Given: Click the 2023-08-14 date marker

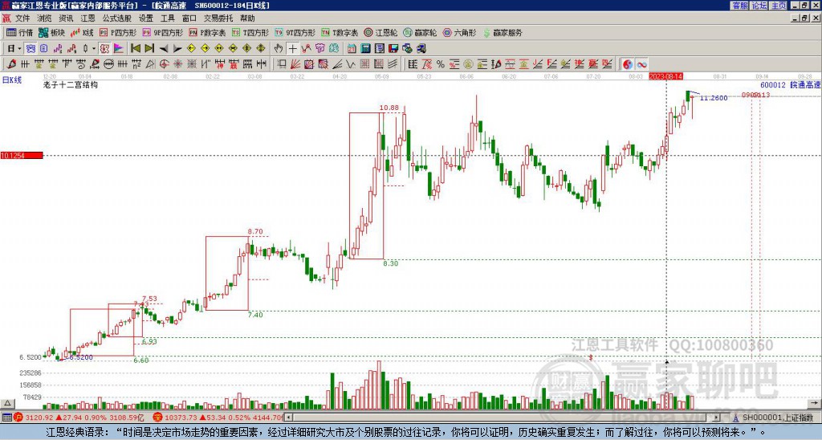Looking at the screenshot, I should (x=665, y=76).
